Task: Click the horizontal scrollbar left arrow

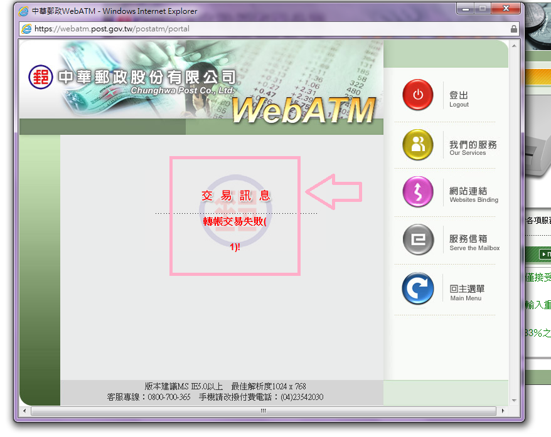Action: pyautogui.click(x=24, y=411)
